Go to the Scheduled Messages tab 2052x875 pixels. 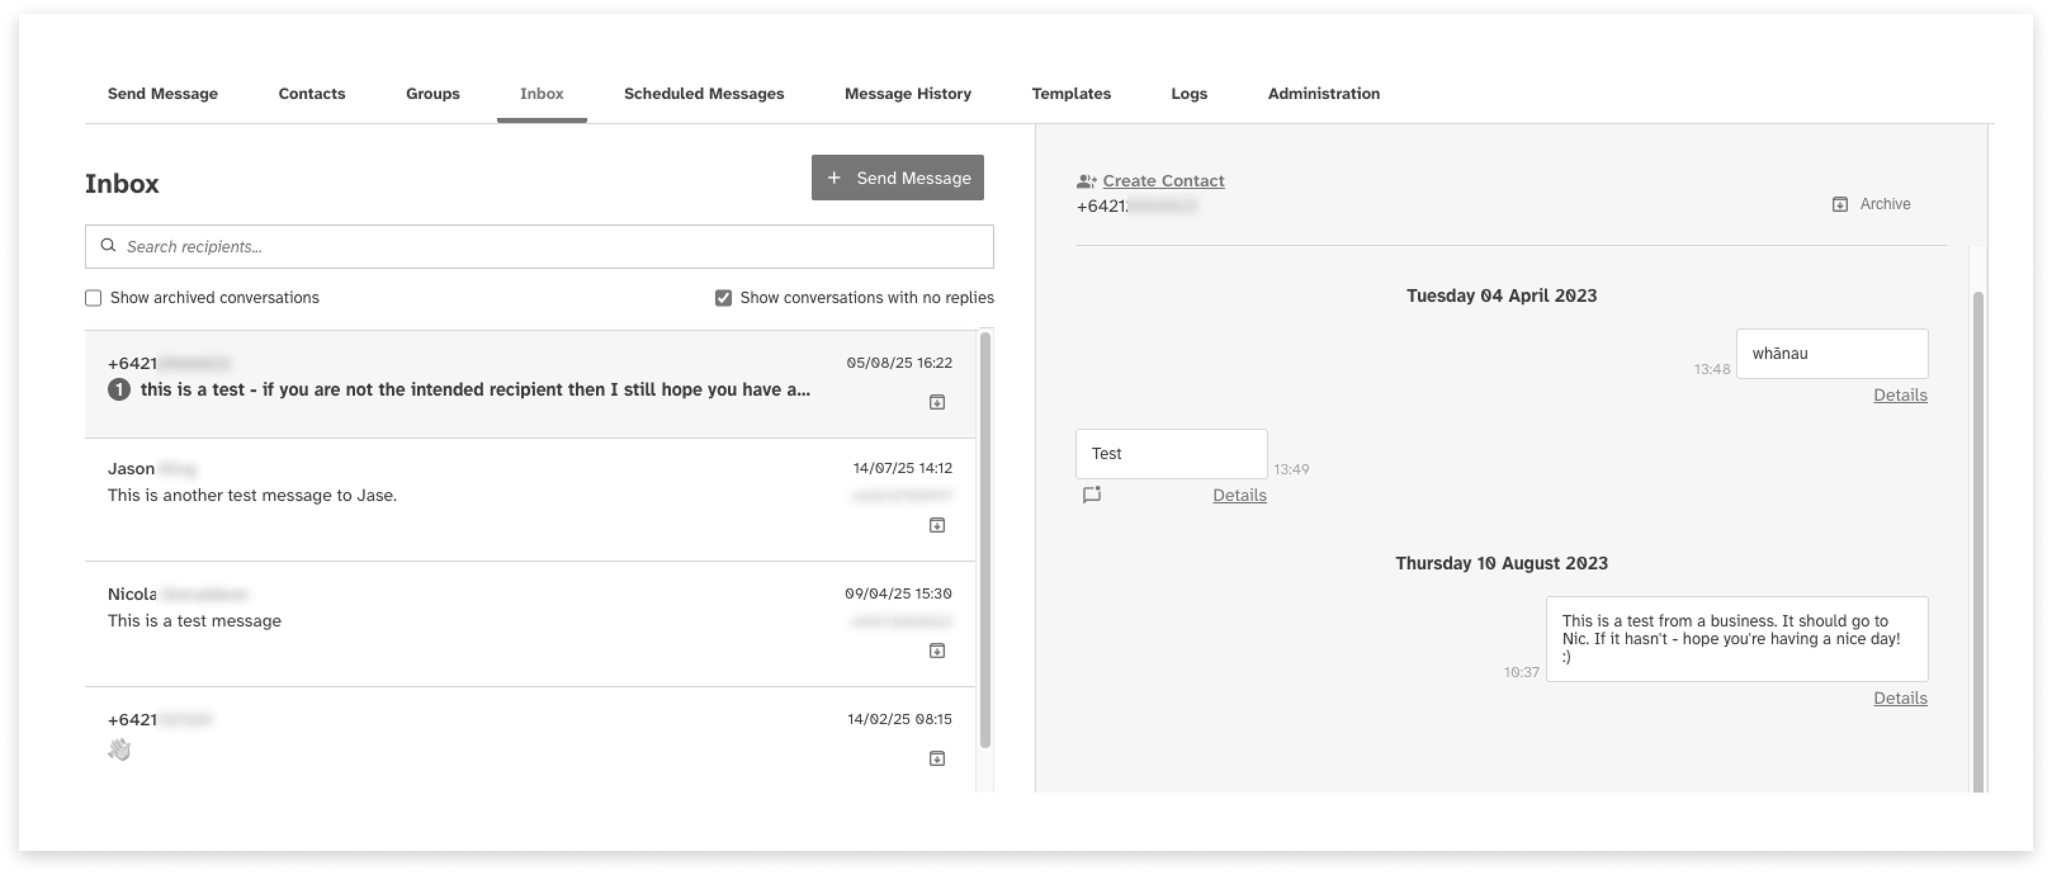click(x=703, y=93)
